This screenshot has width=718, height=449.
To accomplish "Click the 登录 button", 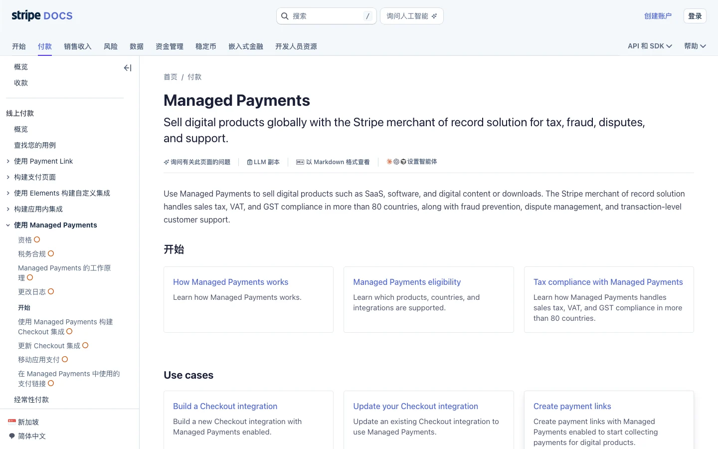I will [695, 16].
